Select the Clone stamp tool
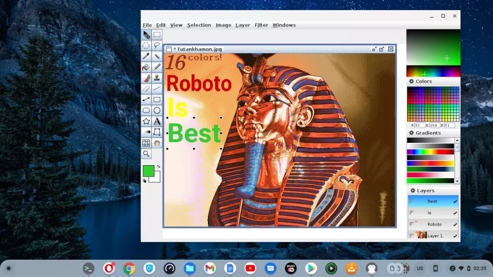 tap(157, 78)
